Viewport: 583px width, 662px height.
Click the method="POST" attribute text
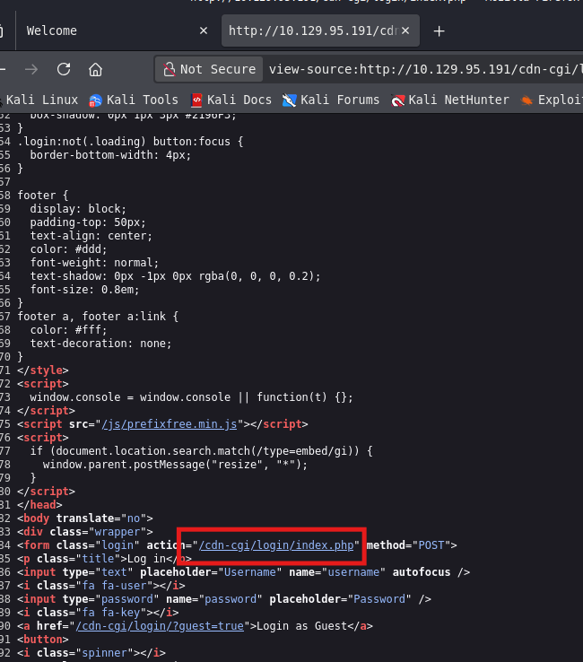[x=408, y=545]
